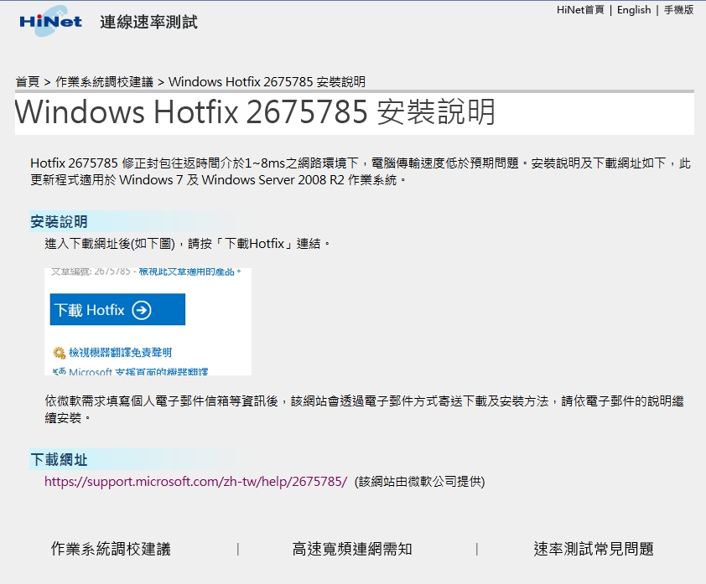706x584 pixels.
Task: Go to 首頁 in the breadcrumb
Action: [x=28, y=82]
